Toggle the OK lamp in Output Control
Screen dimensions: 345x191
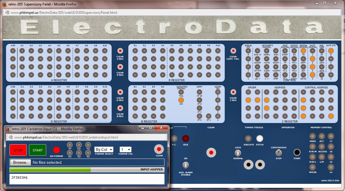[x=294, y=51]
